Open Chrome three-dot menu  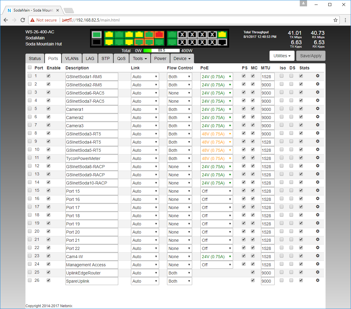(345, 20)
